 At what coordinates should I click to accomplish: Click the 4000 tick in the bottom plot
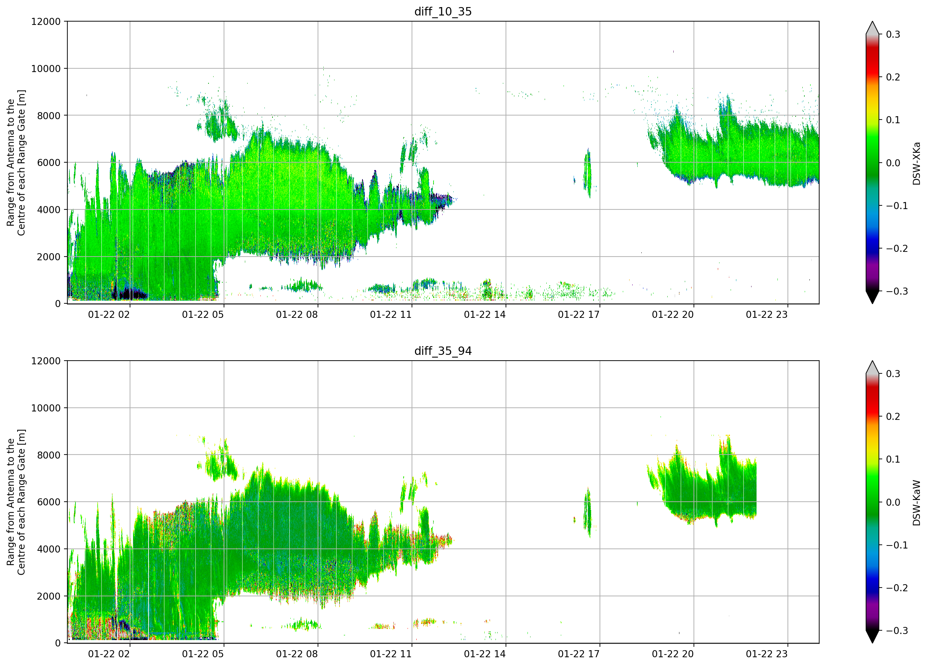[x=49, y=550]
